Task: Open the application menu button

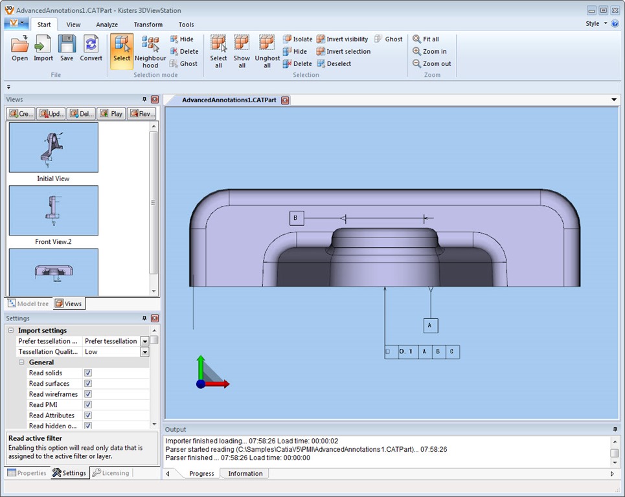Action: tap(16, 23)
